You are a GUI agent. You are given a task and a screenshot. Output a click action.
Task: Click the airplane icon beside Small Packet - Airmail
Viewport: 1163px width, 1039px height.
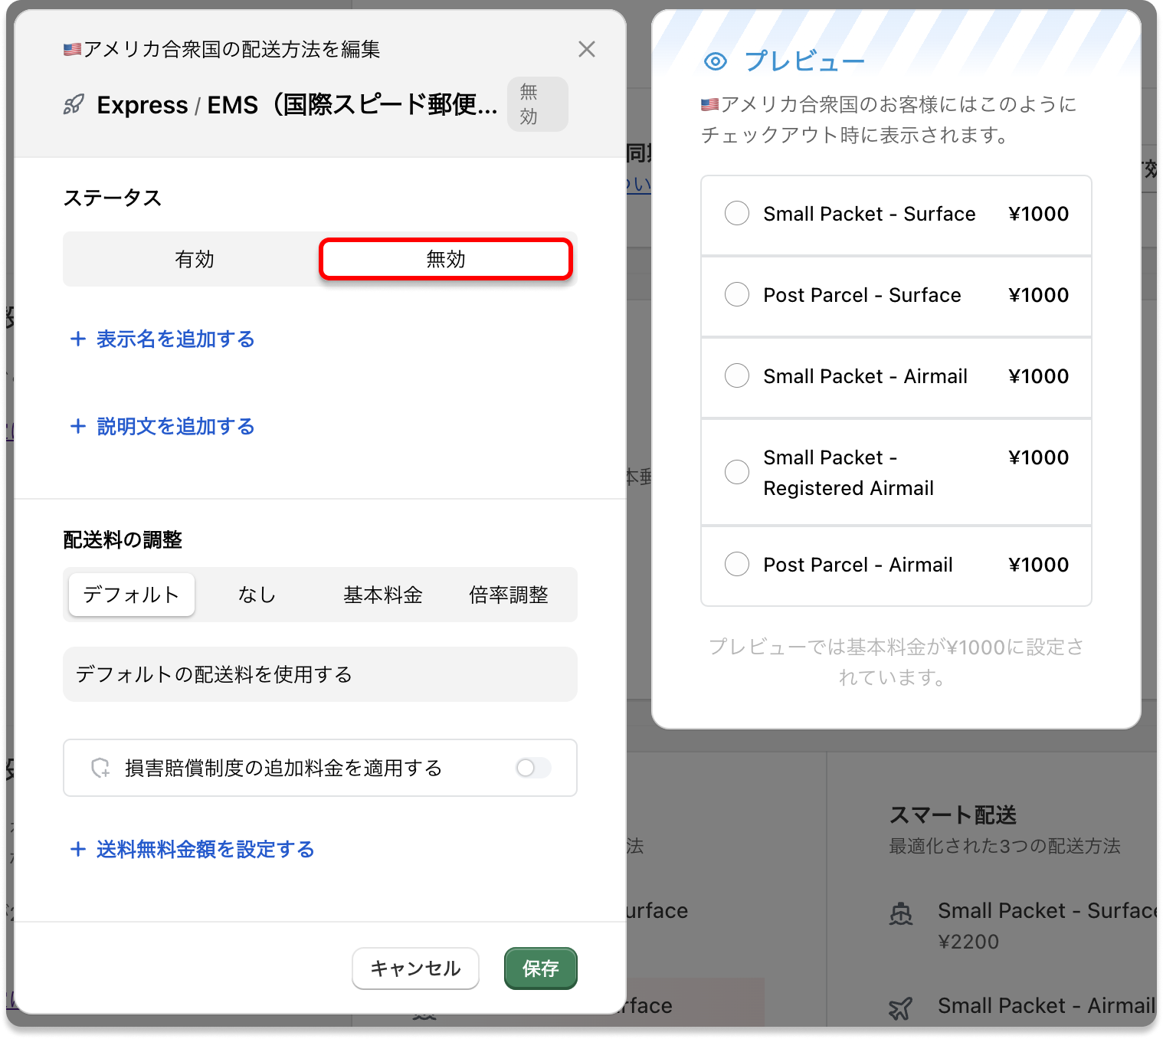(x=901, y=1008)
